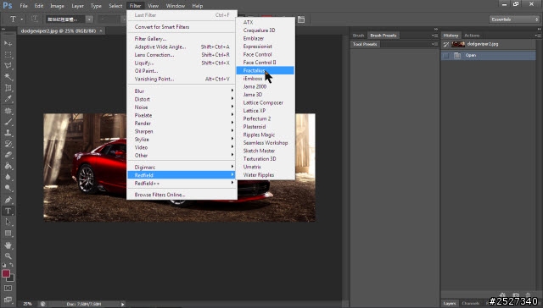Viewport: 543px width, 308px height.
Task: Close the dodgeviper2.jpg document tab
Action: point(101,30)
